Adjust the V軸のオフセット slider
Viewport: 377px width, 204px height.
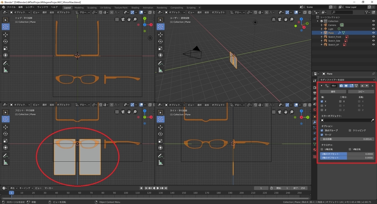point(347,158)
